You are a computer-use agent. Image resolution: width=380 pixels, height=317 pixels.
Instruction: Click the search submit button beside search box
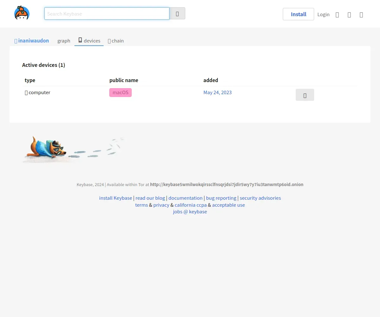[x=177, y=14]
